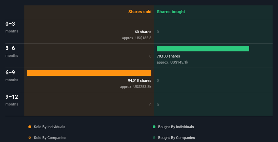Click the green Bought By Individuals legend dot
Viewport: 278px width, 142px height.
[154, 127]
